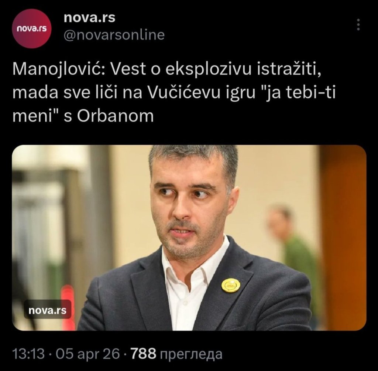This screenshot has height=371, width=378.
Task: Click the 05 апр 26 date
Action: click(x=88, y=354)
